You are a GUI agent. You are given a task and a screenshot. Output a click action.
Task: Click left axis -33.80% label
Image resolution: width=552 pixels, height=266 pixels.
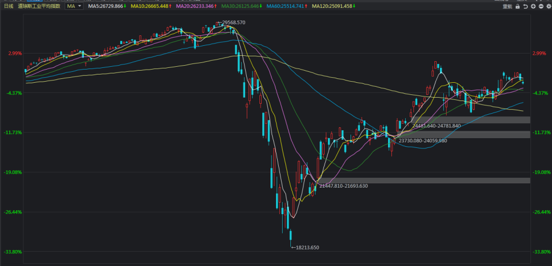tap(13, 252)
